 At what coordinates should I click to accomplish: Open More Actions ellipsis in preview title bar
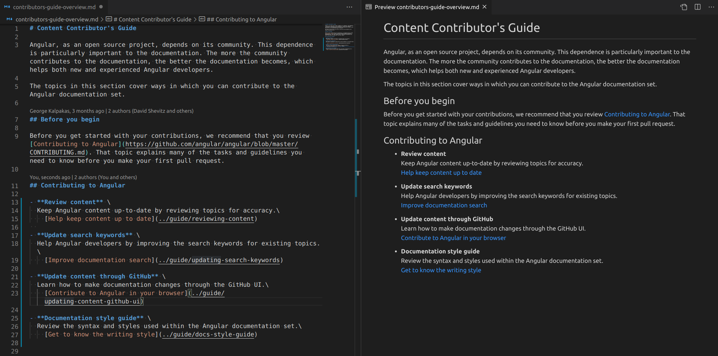point(712,7)
